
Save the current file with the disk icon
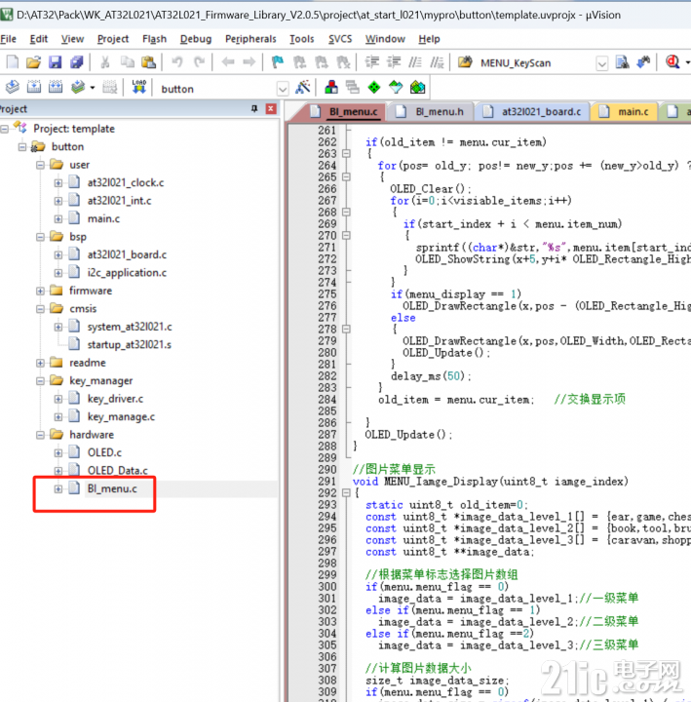pos(55,61)
